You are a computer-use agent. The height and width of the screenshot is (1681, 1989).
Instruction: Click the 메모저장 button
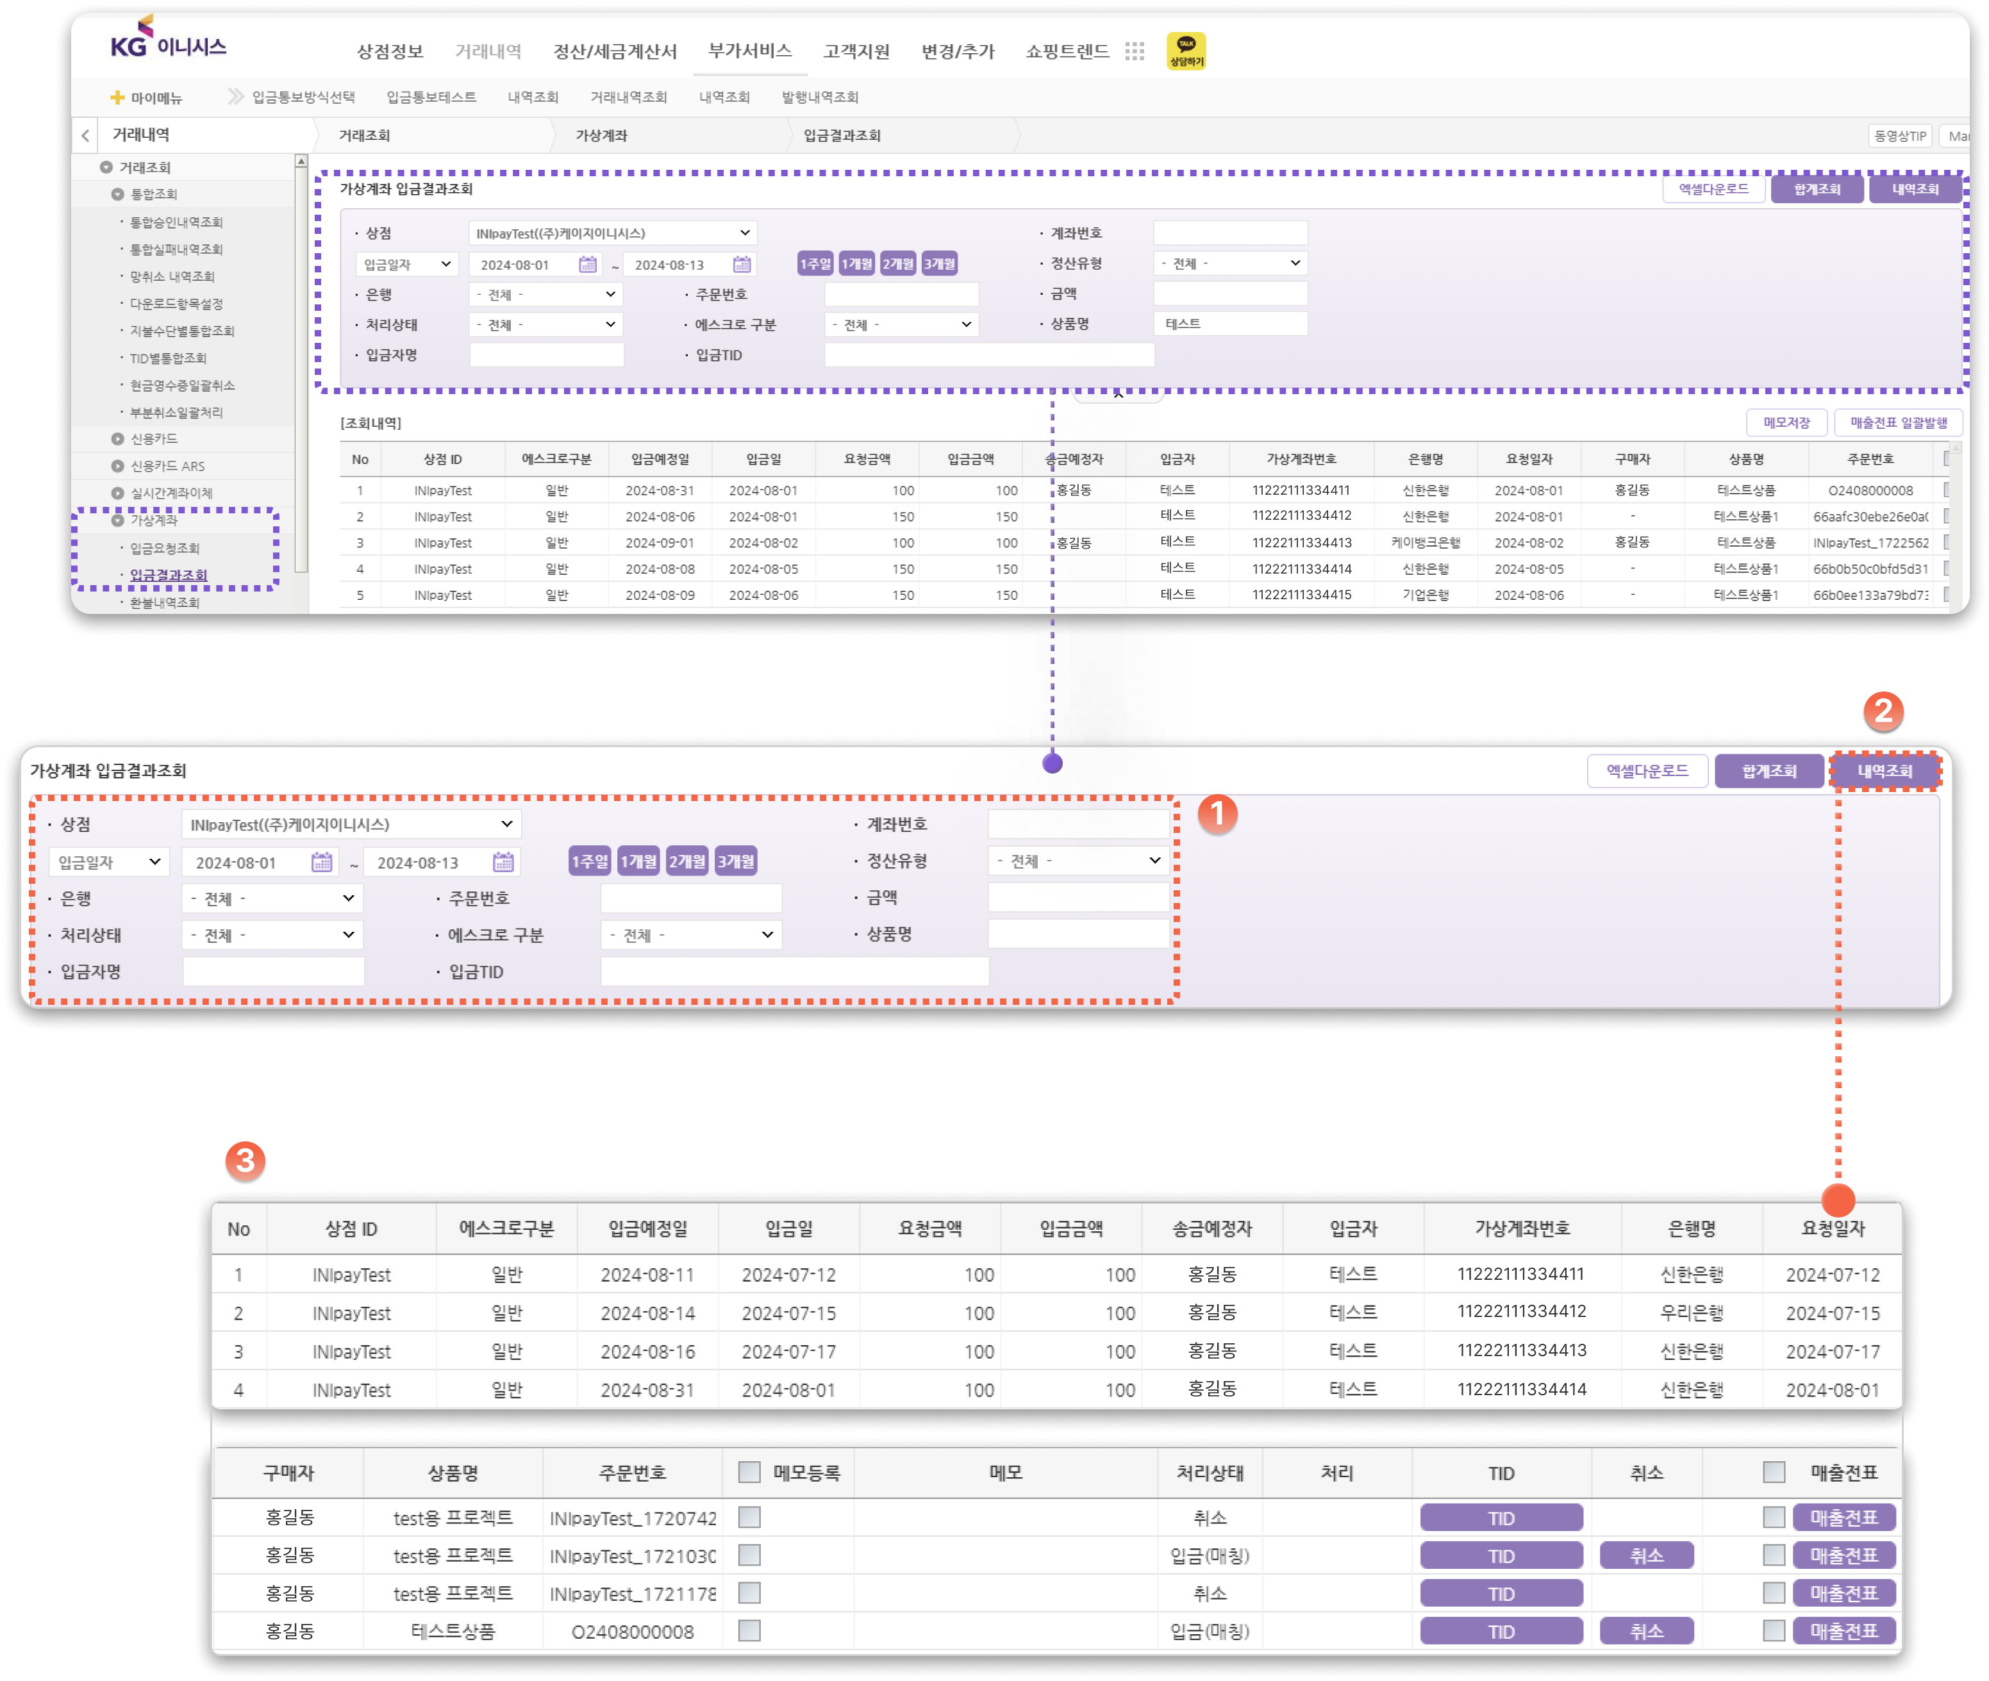1786,422
